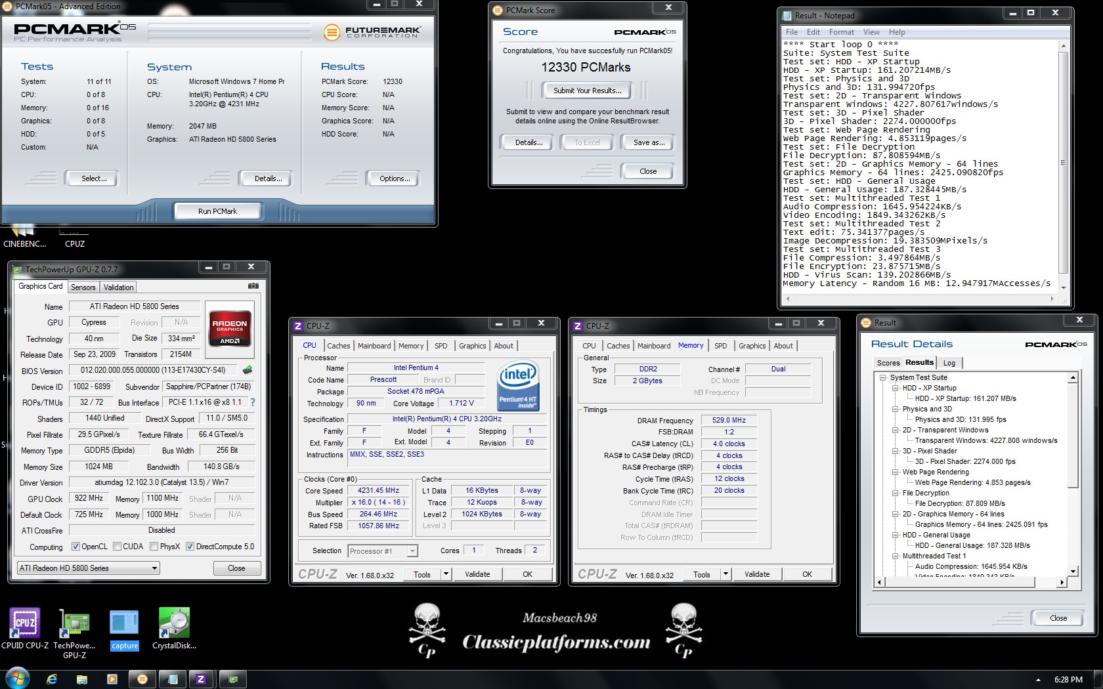1103x689 pixels.
Task: Click the Intel Pentium 4 HT logo
Action: pyautogui.click(x=518, y=385)
